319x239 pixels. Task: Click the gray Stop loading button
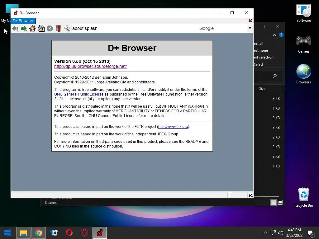(x=50, y=28)
